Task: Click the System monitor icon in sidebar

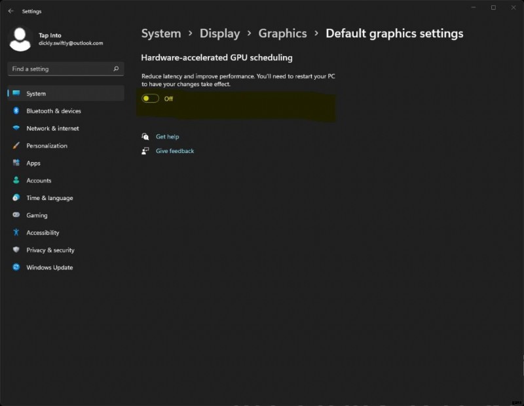Action: (16, 93)
